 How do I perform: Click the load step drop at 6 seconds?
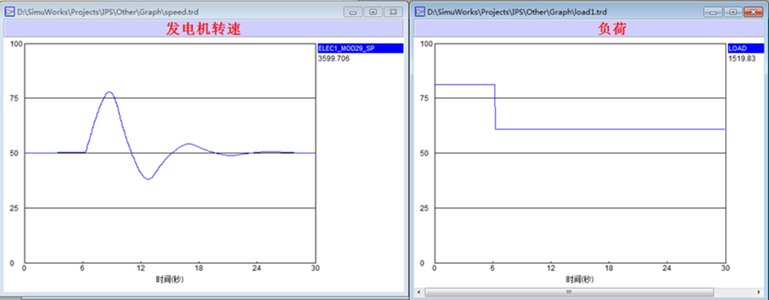coord(495,107)
